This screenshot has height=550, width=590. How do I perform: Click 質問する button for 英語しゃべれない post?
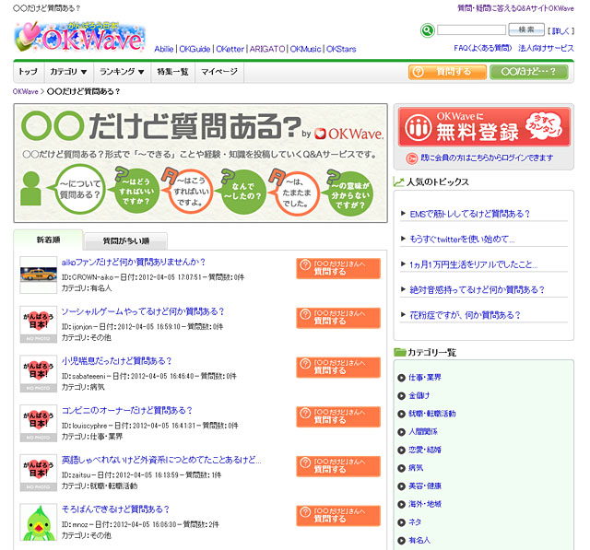(338, 466)
